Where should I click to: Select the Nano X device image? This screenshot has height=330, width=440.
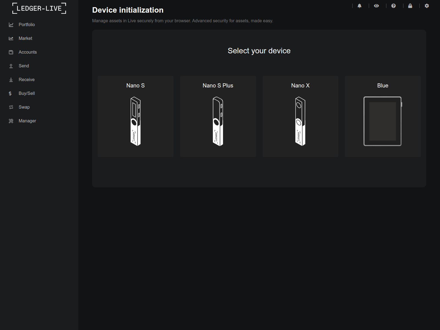pyautogui.click(x=300, y=121)
